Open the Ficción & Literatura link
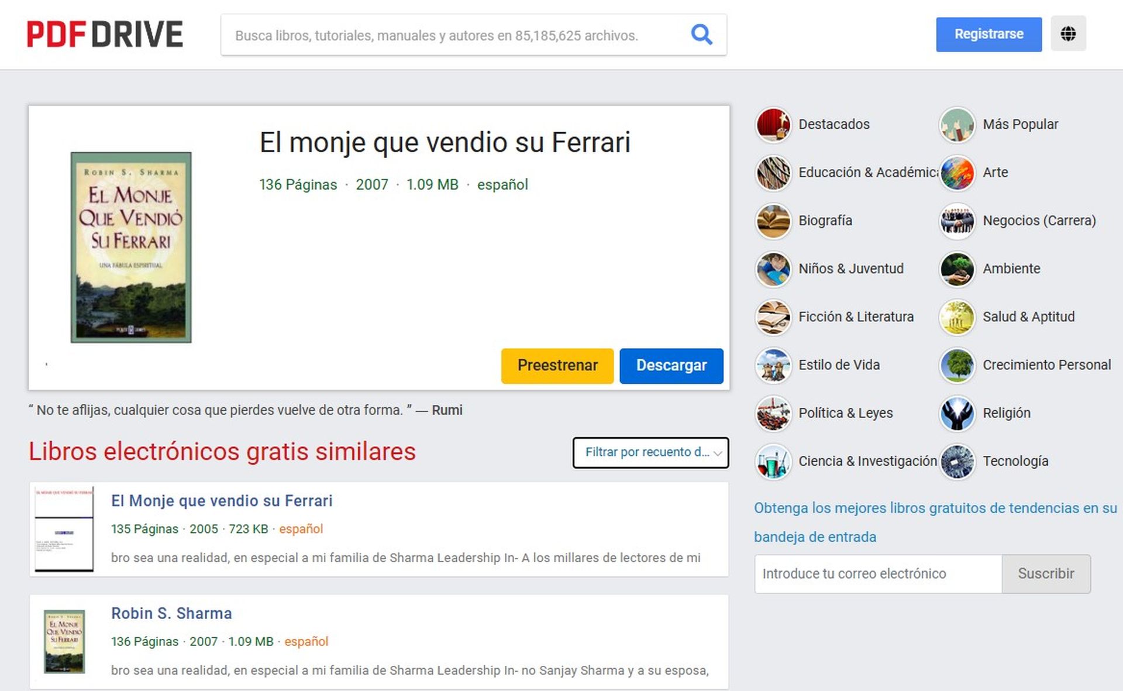This screenshot has height=691, width=1123. coord(856,317)
